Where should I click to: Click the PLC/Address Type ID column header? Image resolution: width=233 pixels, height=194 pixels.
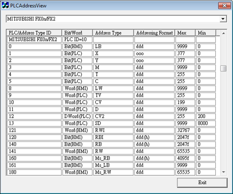click(x=34, y=33)
